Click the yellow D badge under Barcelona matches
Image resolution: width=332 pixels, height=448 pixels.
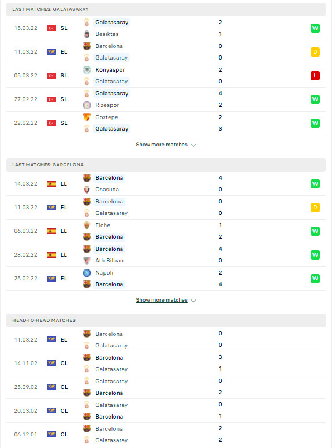click(x=315, y=208)
